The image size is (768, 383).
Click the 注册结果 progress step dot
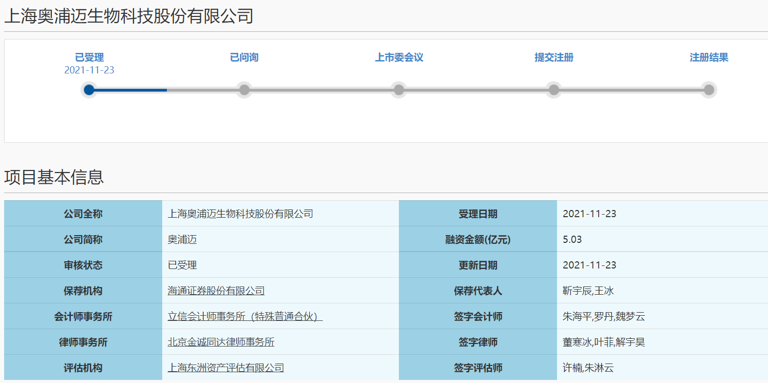pos(709,90)
